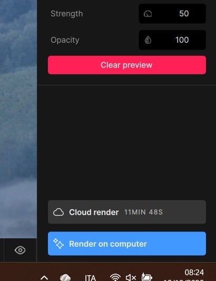Open the battery status tray icon
The image size is (216, 281).
tap(146, 277)
